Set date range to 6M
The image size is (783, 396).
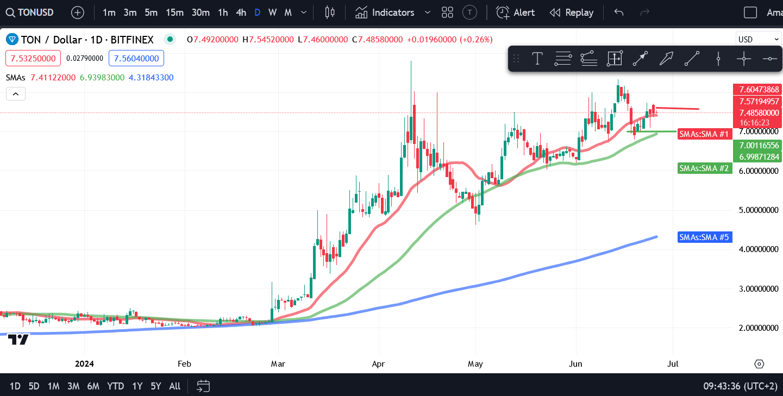pyautogui.click(x=93, y=386)
